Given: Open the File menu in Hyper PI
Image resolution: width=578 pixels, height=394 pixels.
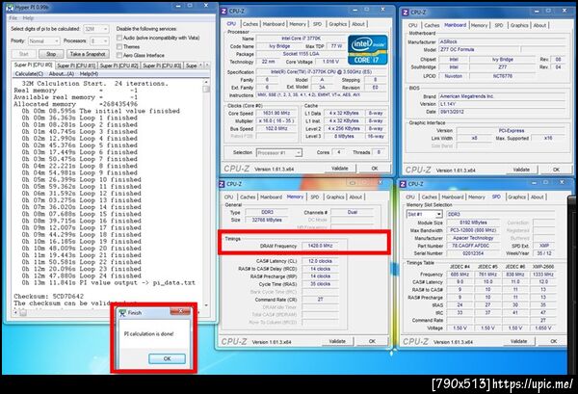Looking at the screenshot, I should [13, 17].
